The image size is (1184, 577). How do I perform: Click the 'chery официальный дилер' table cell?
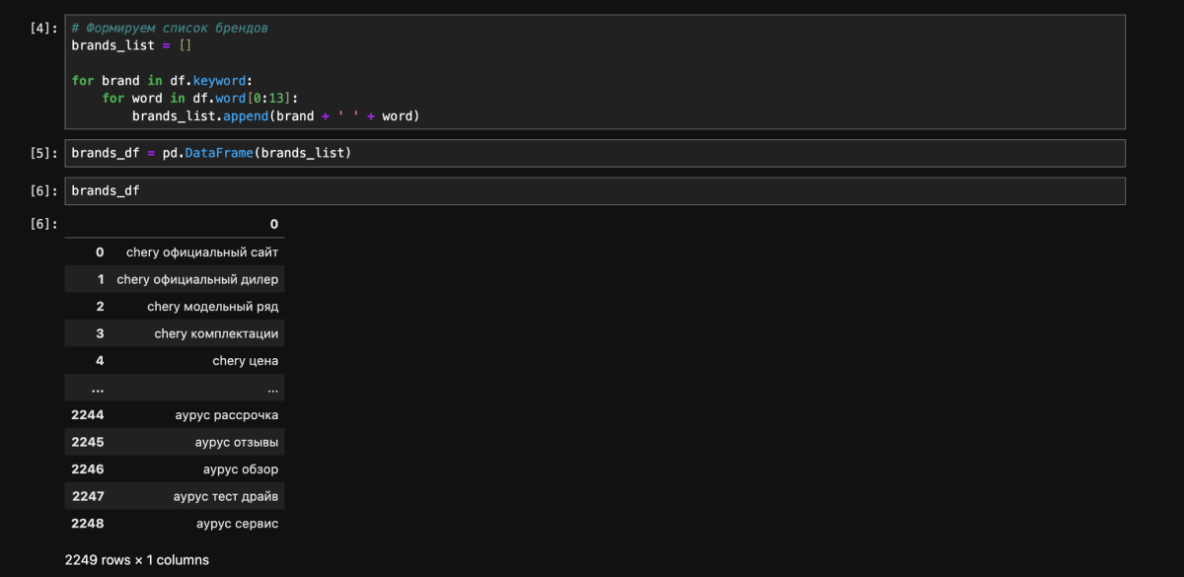click(x=197, y=279)
